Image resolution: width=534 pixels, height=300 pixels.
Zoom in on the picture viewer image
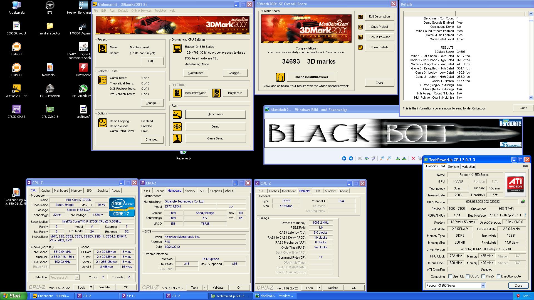pyautogui.click(x=382, y=158)
